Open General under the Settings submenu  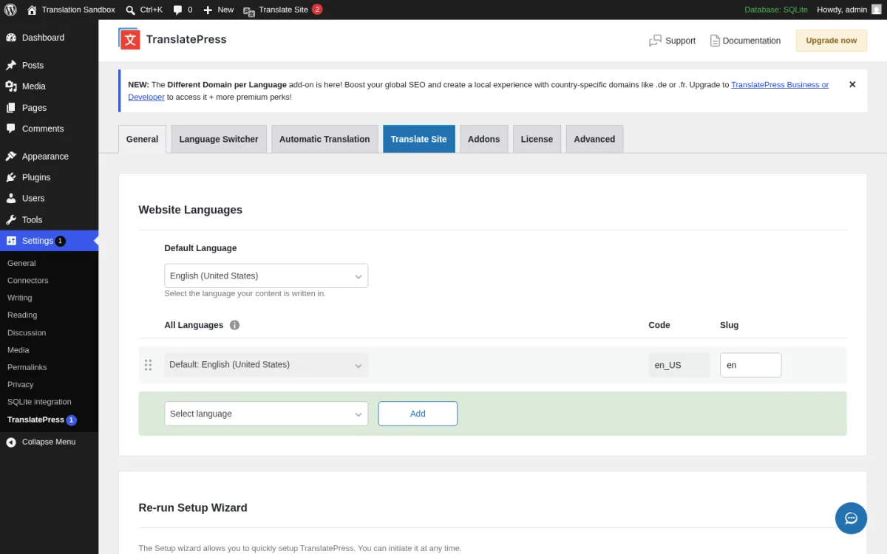pos(21,263)
